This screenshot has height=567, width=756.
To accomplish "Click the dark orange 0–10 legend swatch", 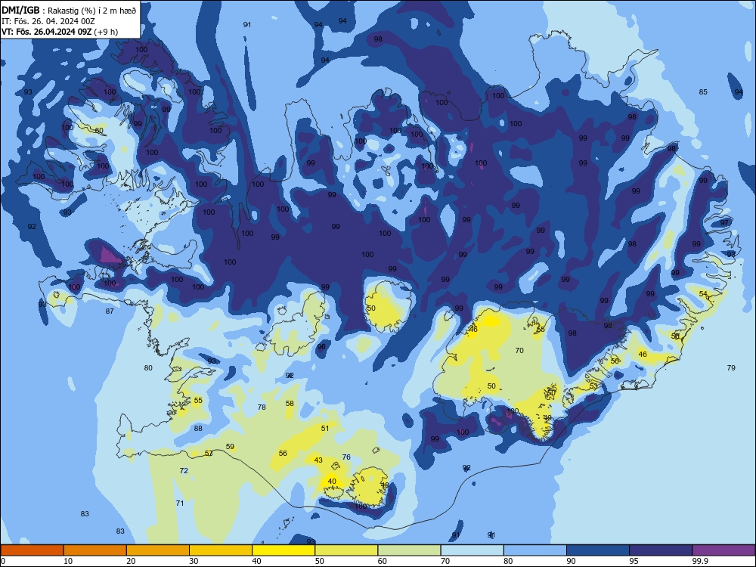I will tap(32, 550).
